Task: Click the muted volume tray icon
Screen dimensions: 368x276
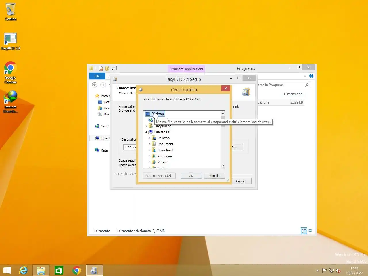Action: 338,271
